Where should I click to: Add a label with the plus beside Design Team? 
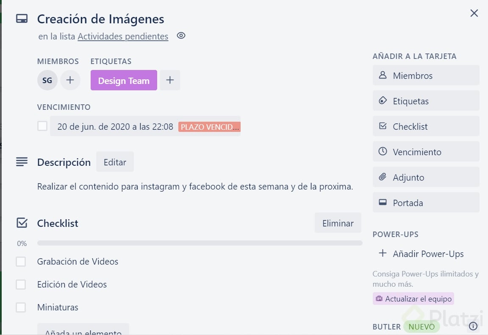(x=170, y=80)
